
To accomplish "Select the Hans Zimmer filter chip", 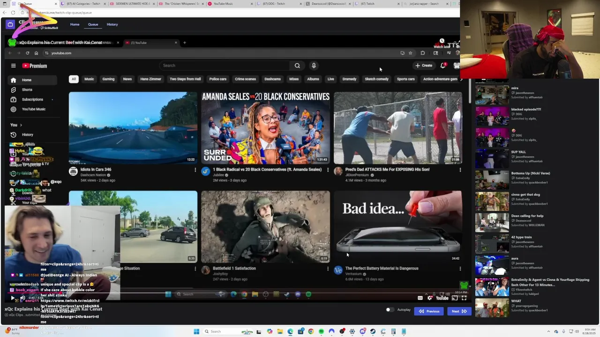I will coord(150,79).
